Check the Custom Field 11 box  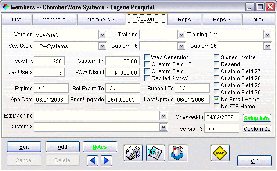pyautogui.click(x=147, y=71)
